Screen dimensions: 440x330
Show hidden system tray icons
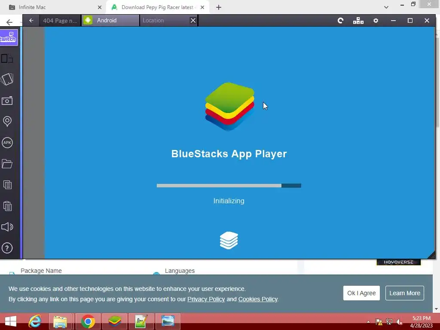coord(368,322)
